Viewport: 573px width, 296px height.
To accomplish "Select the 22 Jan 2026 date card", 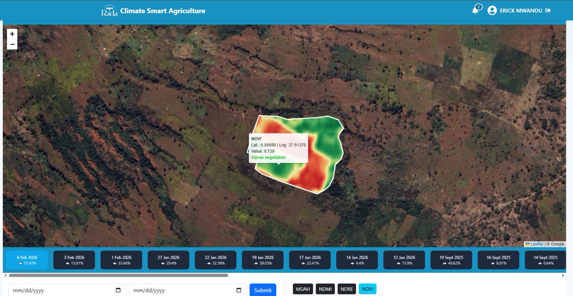I will (x=216, y=260).
